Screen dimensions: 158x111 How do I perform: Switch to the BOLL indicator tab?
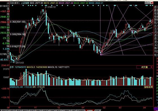tap(59, 110)
